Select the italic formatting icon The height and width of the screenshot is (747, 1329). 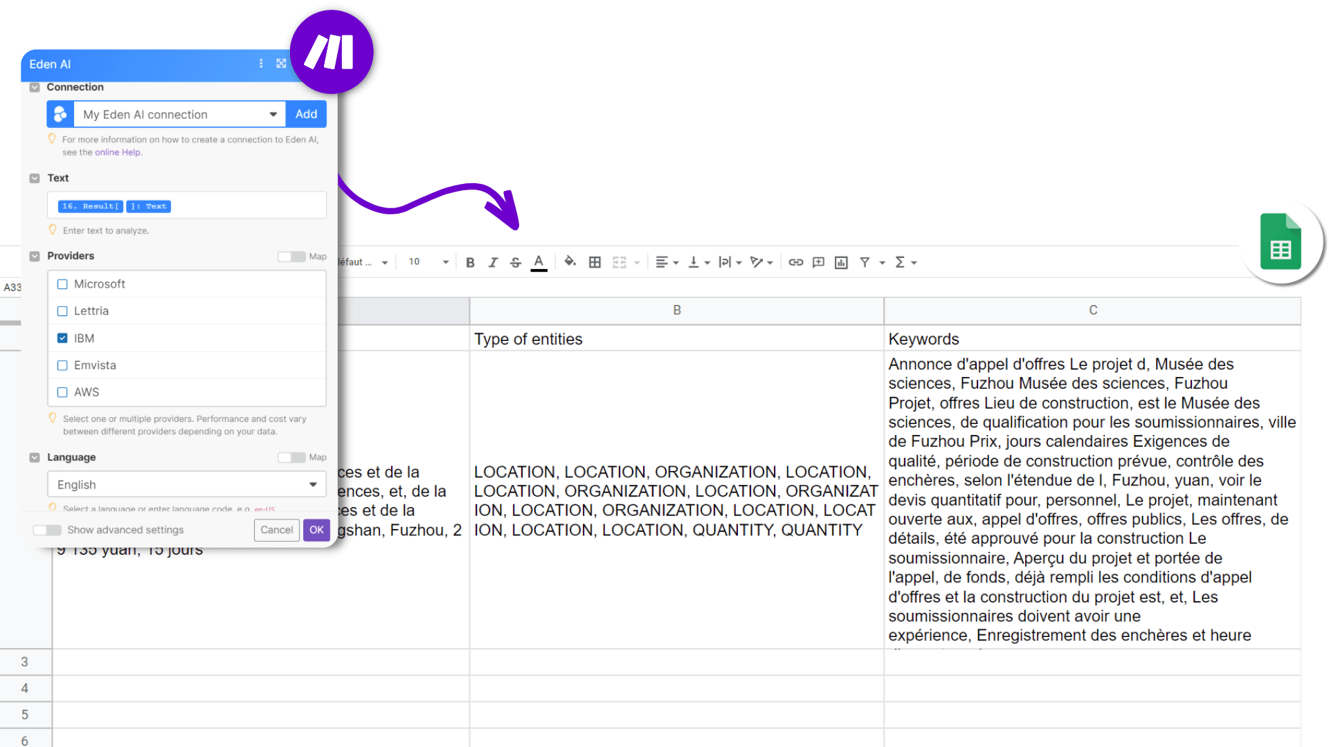493,262
